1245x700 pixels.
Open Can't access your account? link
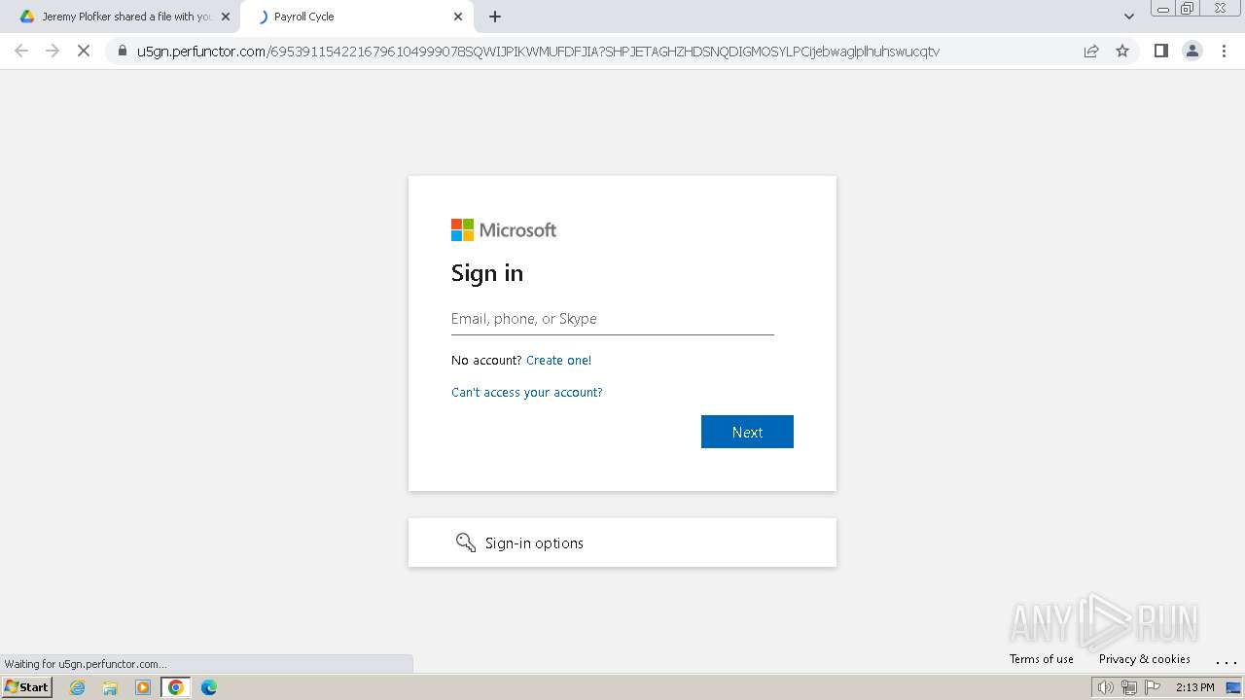click(526, 392)
